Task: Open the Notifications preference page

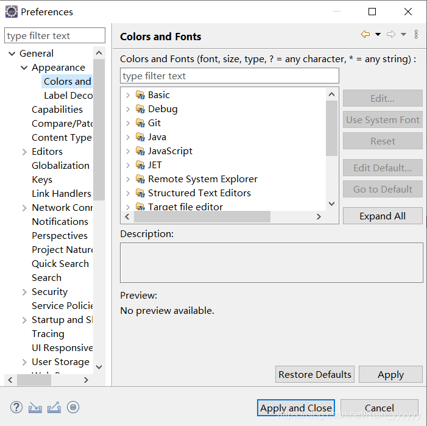Action: click(60, 222)
